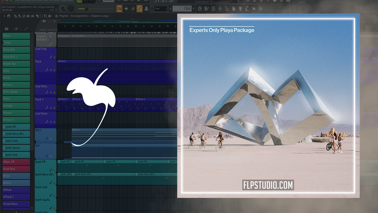Toggle the Pluck track mute LED

[x=54, y=70]
